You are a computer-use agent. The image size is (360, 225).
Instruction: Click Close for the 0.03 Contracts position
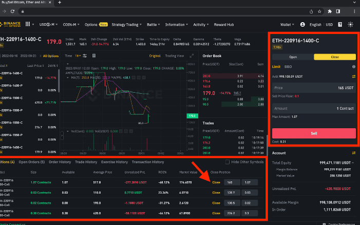click(216, 193)
